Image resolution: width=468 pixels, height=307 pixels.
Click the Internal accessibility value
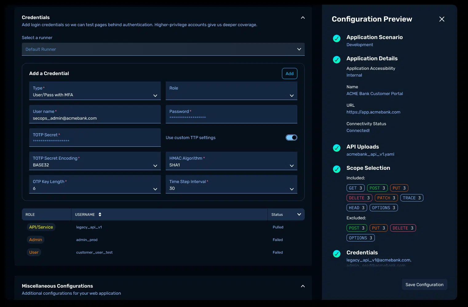354,75
